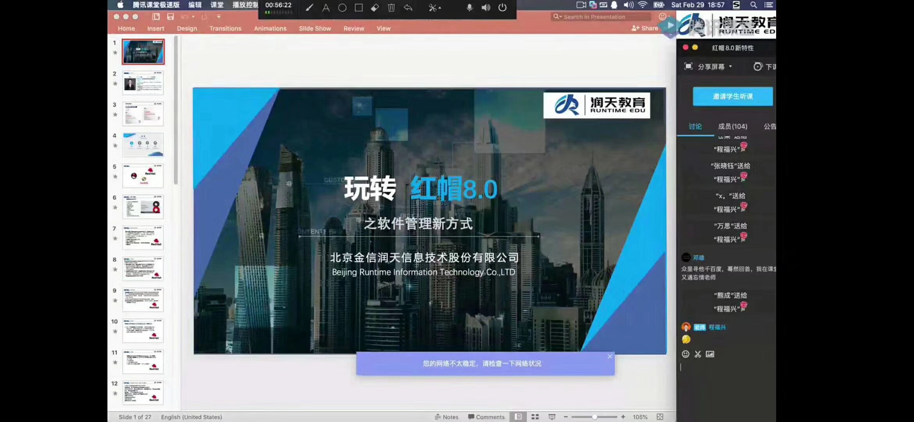The image size is (914, 422).
Task: Select the text annotation tool
Action: coord(326,7)
